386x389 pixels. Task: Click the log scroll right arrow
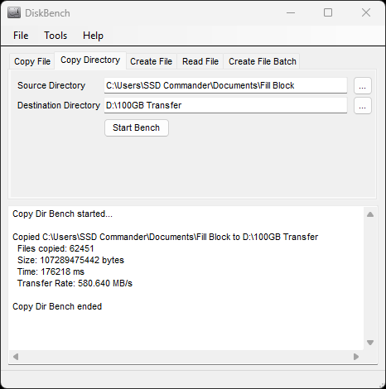pyautogui.click(x=356, y=357)
